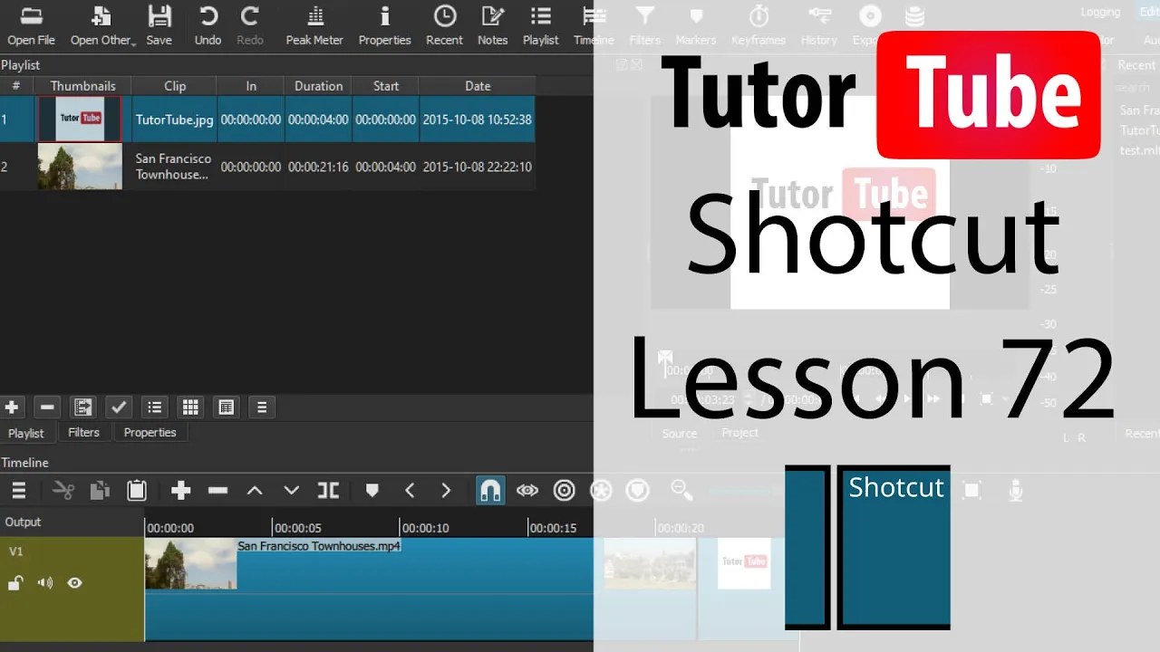Switch to the Filters bottom tab
The height and width of the screenshot is (652, 1160).
(x=83, y=433)
